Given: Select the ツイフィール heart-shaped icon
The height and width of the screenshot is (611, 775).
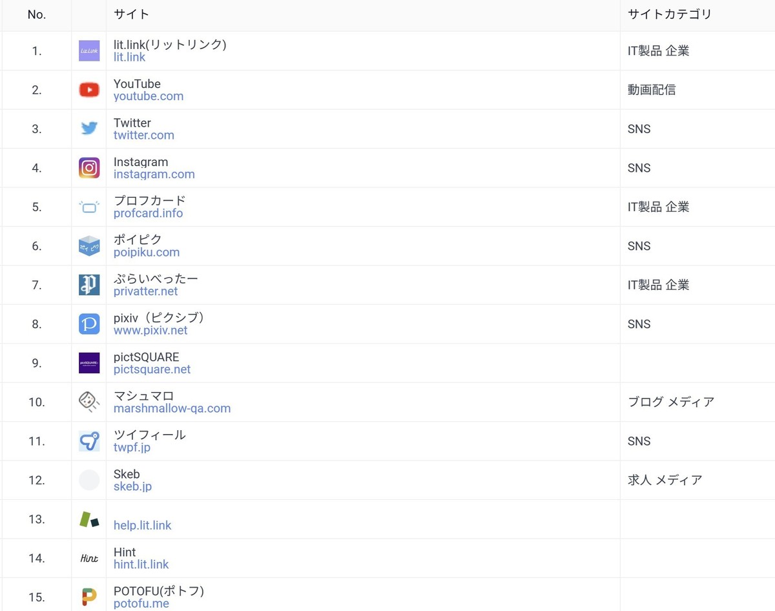Looking at the screenshot, I should (89, 441).
